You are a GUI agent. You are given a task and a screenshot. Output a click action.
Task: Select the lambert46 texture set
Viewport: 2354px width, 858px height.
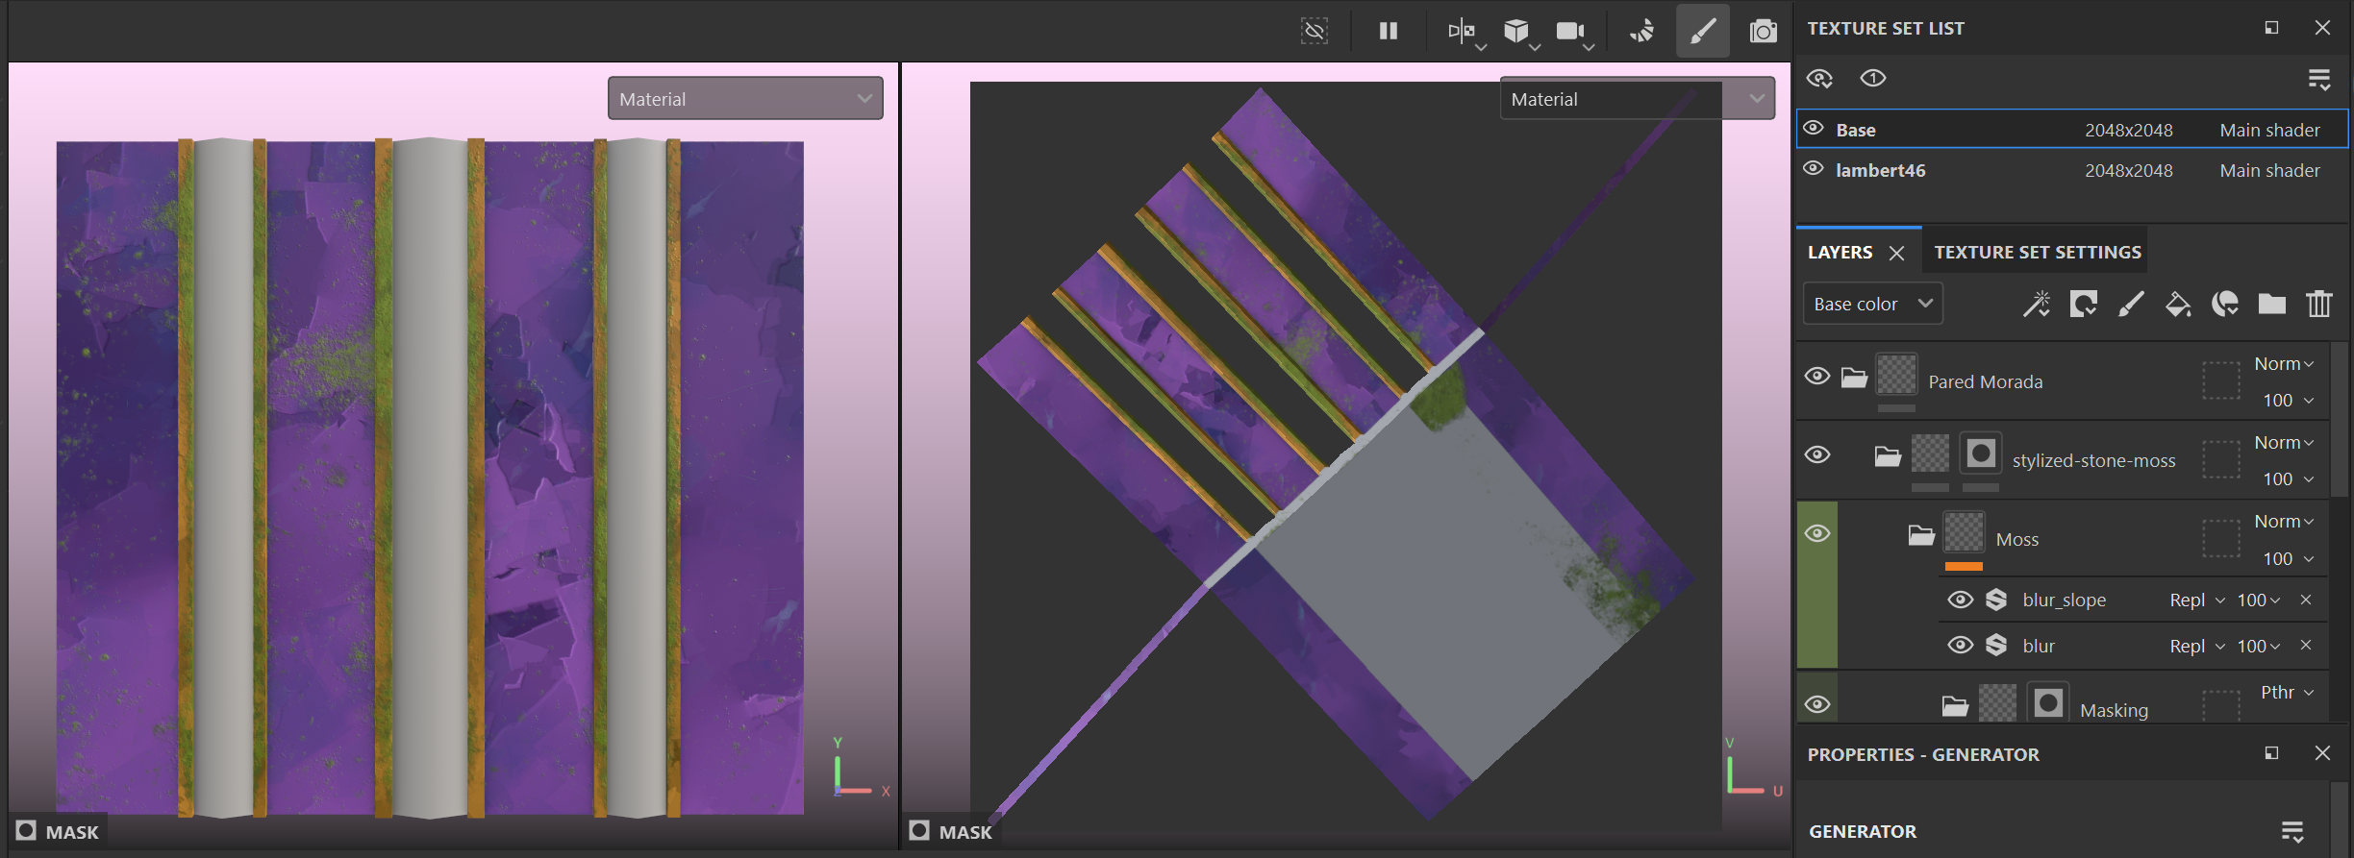[2072, 170]
